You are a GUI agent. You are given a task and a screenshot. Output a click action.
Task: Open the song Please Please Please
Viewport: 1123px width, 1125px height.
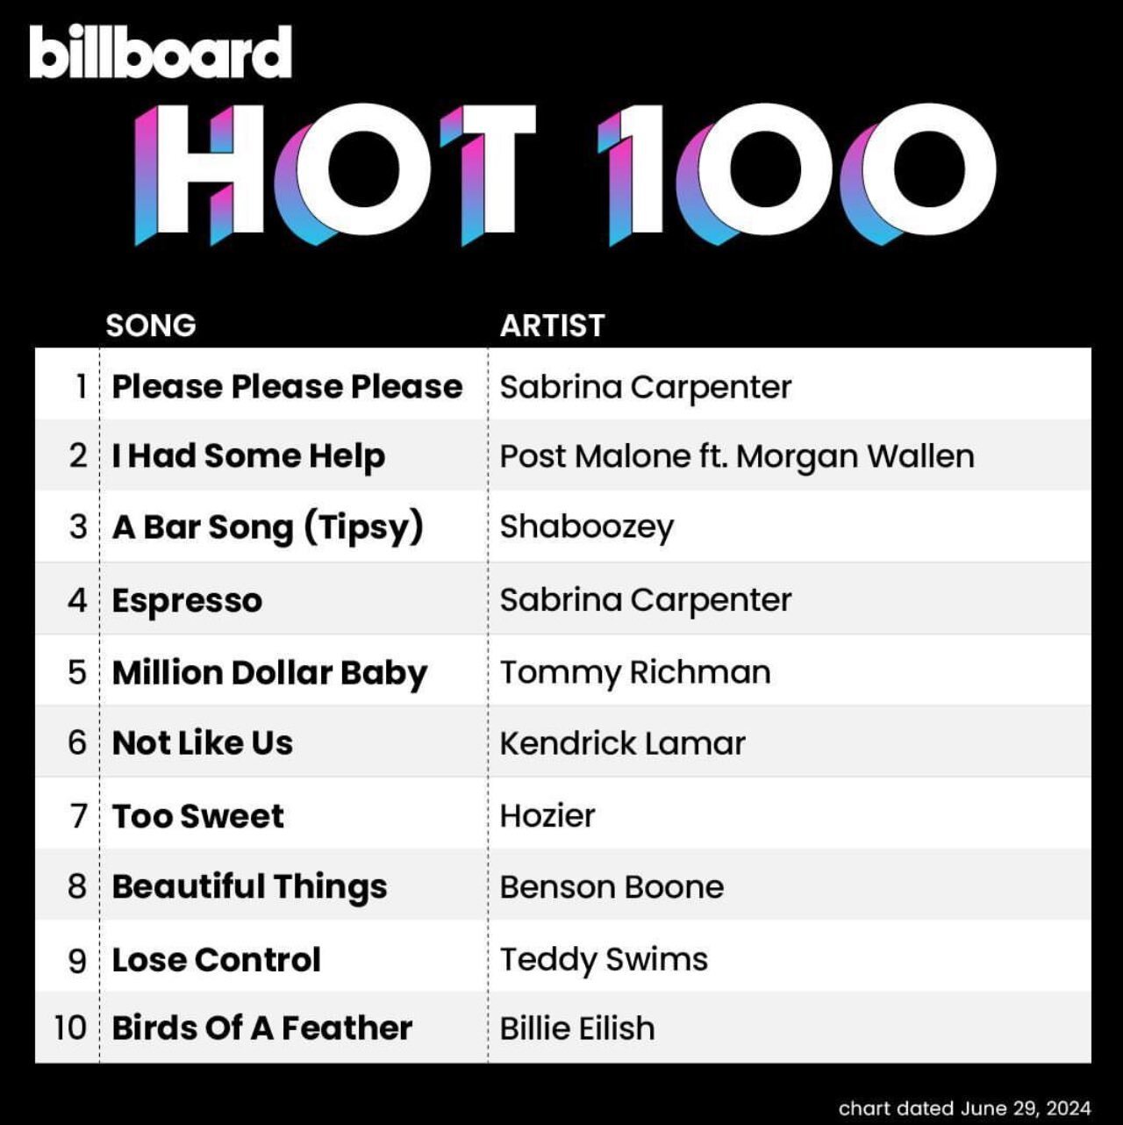point(287,386)
